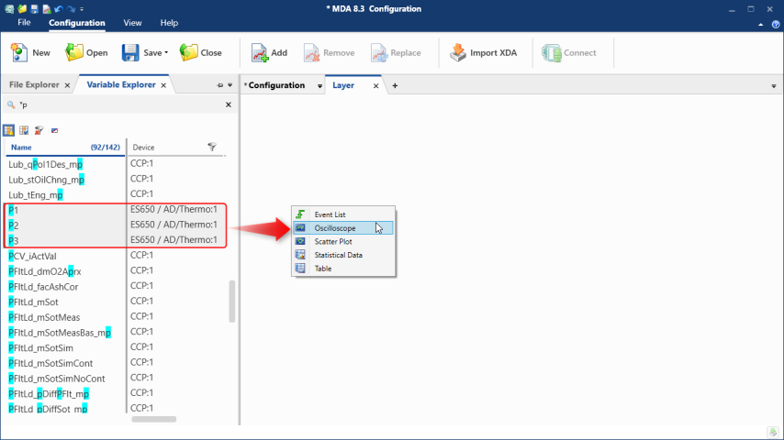
Task: Toggle the first variable list view button
Action: [x=9, y=130]
